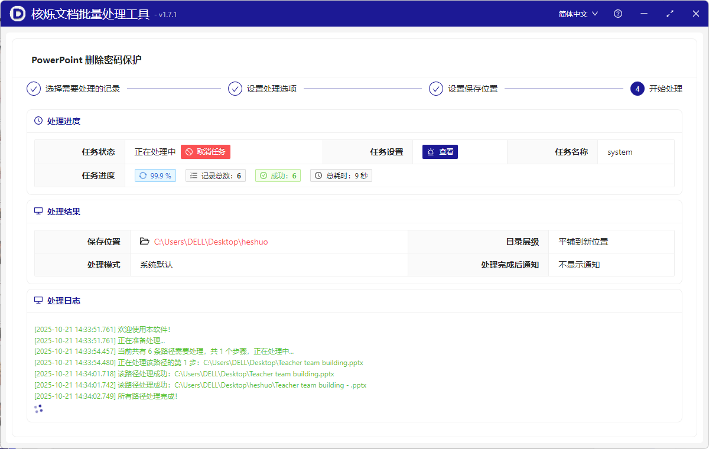The height and width of the screenshot is (449, 709).
Task: Open the help question mark icon
Action: tap(618, 14)
